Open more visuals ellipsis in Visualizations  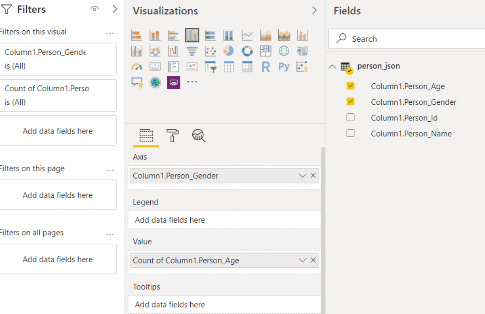click(192, 82)
